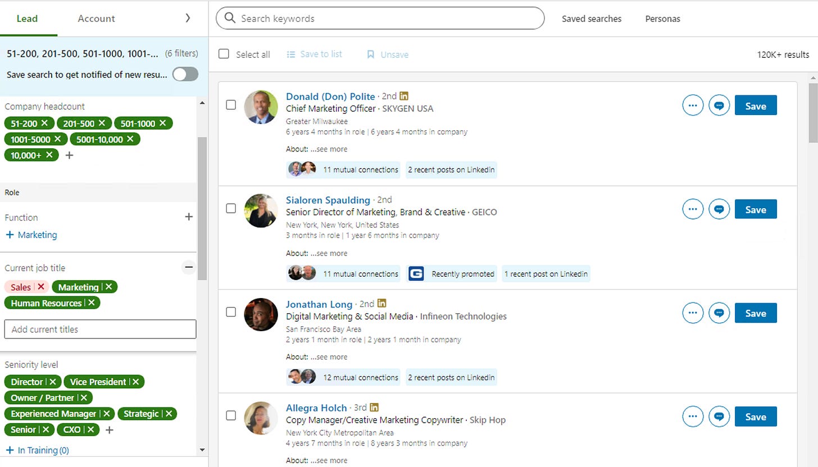Open LinkedIn badge next to Donald Polite
The image size is (818, 467).
click(404, 96)
